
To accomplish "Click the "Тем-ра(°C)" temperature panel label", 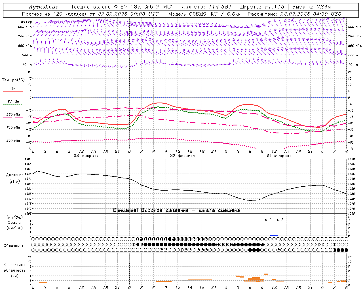I will (x=13, y=80).
